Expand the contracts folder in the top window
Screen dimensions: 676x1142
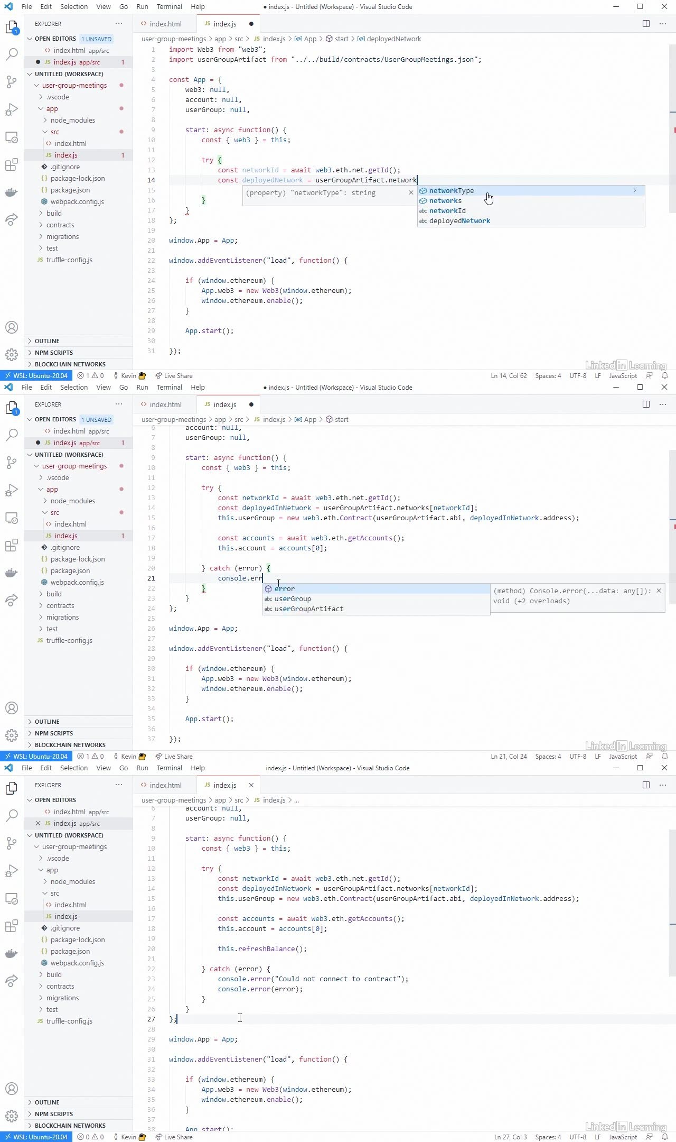point(60,225)
